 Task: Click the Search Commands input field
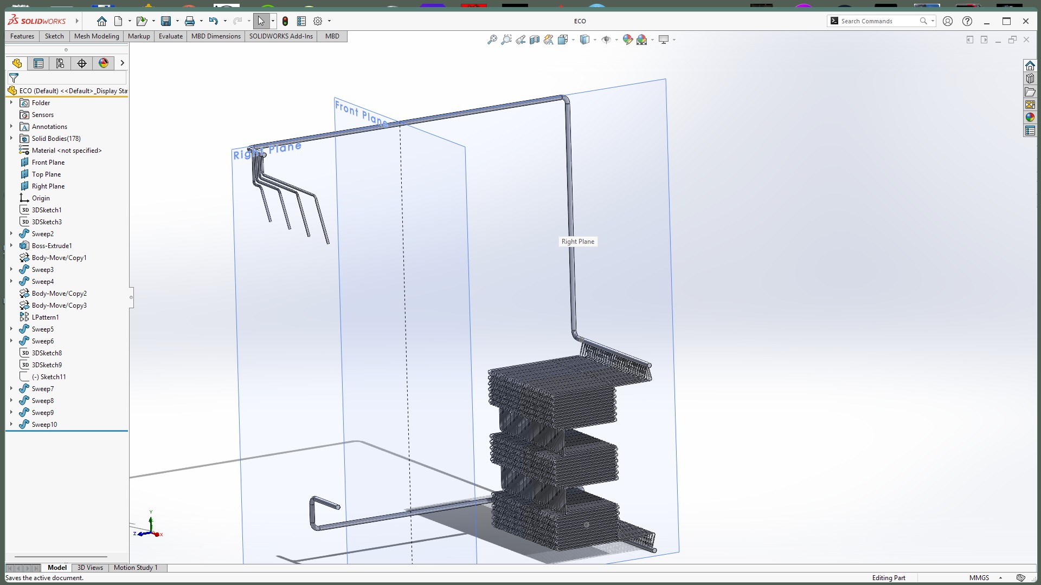[876, 21]
